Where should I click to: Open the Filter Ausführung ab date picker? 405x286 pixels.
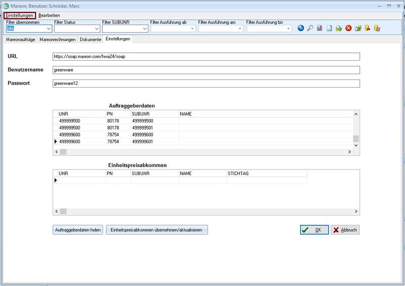(x=192, y=29)
